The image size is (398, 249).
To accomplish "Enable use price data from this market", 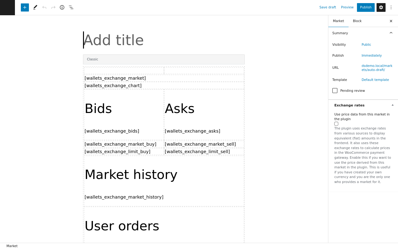I will (336, 124).
